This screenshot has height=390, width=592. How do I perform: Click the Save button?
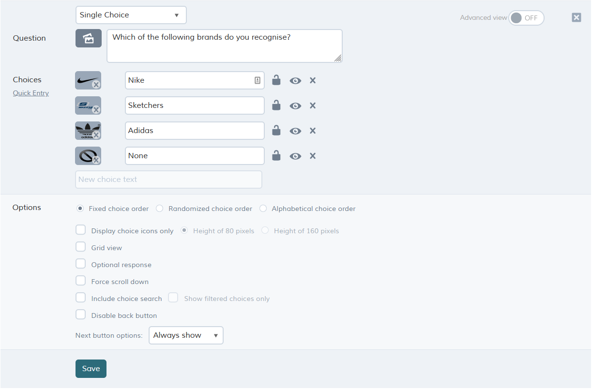pos(91,369)
